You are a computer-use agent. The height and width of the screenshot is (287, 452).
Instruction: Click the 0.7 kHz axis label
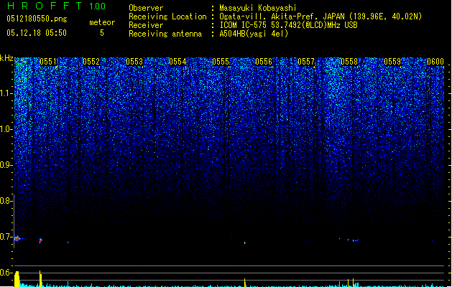[6, 237]
